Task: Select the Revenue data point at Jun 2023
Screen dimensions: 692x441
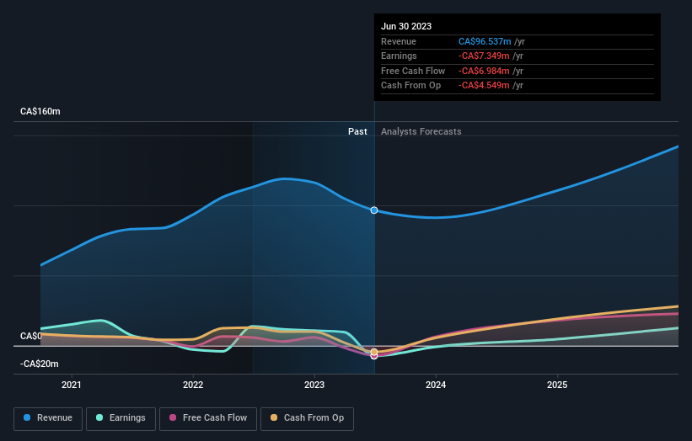Action: (x=374, y=210)
